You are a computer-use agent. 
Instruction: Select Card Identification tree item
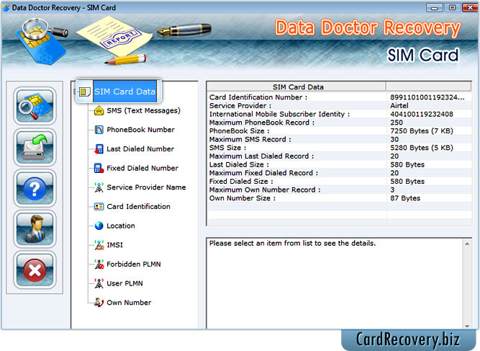tap(138, 207)
